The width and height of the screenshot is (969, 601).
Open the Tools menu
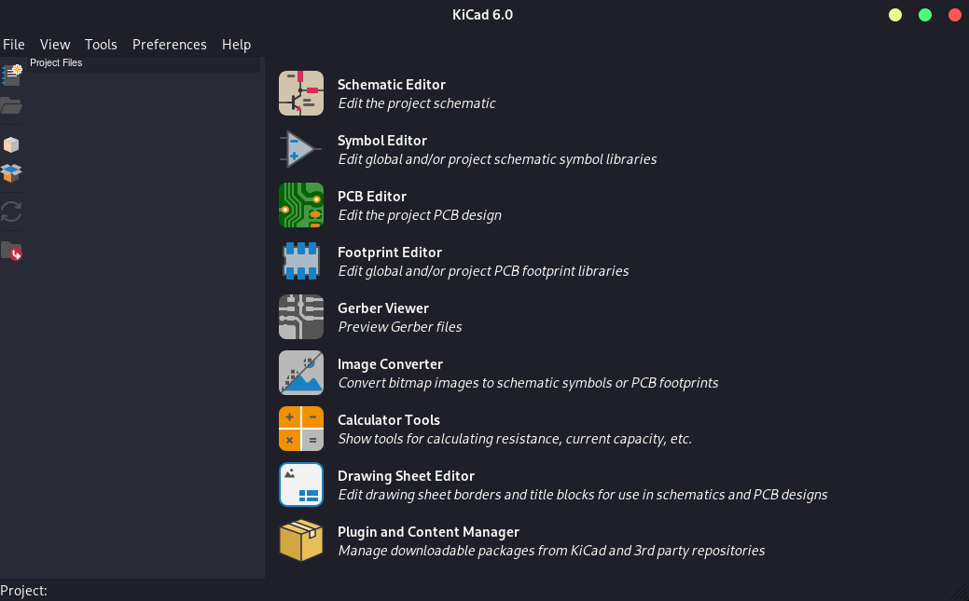[101, 45]
